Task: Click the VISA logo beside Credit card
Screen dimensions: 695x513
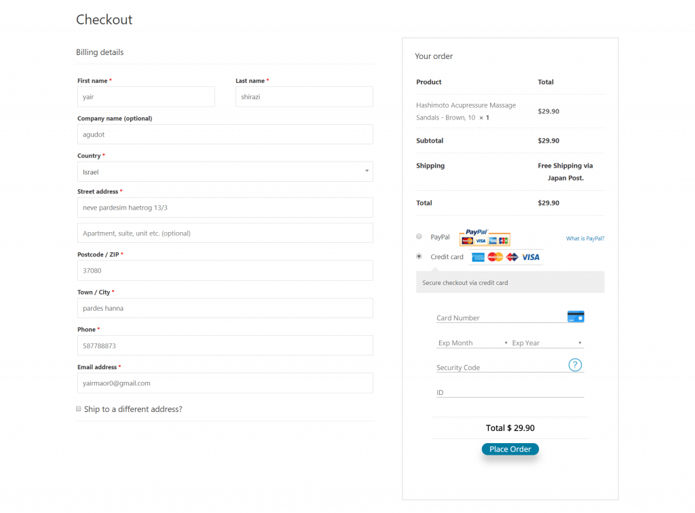Action: (x=531, y=257)
